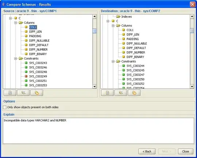
Task: Select DIFF_BINARY column in Destination tree
Action: 135,57
